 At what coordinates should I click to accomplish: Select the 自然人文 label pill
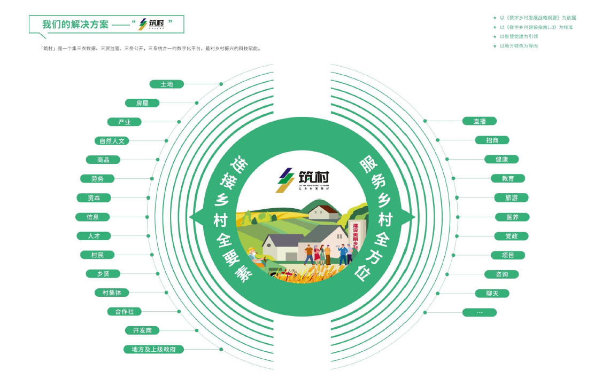(112, 141)
